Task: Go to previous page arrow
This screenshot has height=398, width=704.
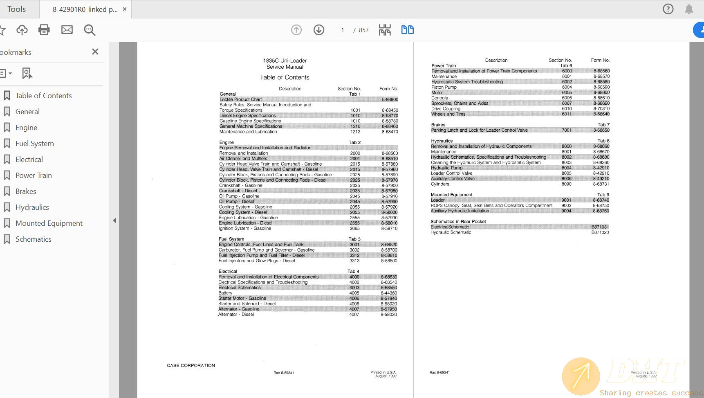Action: coord(296,30)
